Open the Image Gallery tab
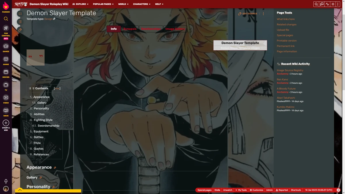345x194 pixels. pos(175,29)
